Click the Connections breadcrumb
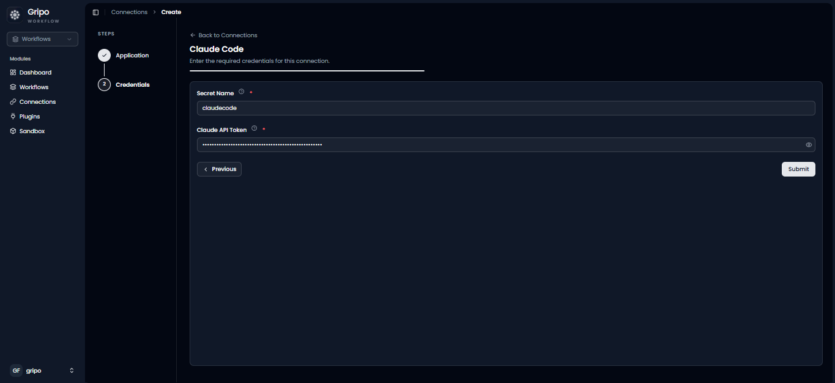This screenshot has height=383, width=835. [129, 12]
